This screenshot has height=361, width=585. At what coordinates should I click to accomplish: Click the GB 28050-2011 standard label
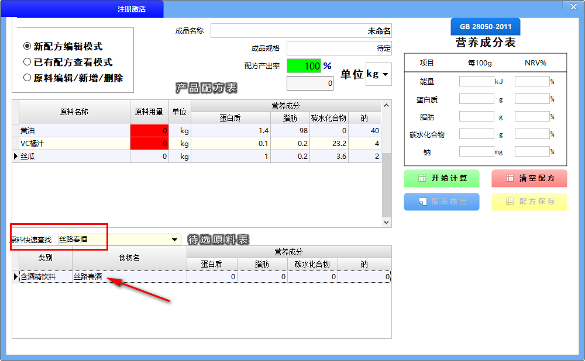click(x=485, y=27)
